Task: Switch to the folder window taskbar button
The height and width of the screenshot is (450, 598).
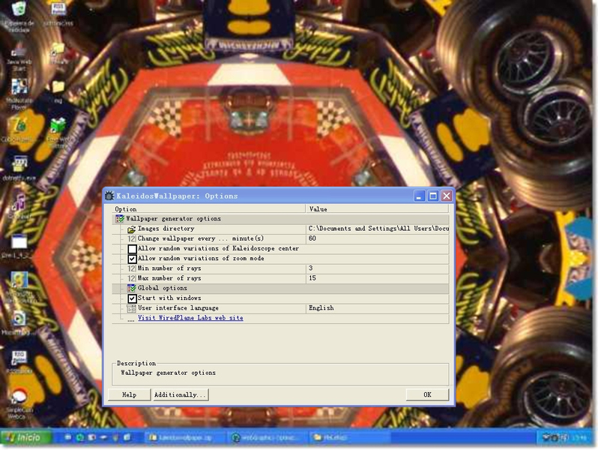Action: 349,437
